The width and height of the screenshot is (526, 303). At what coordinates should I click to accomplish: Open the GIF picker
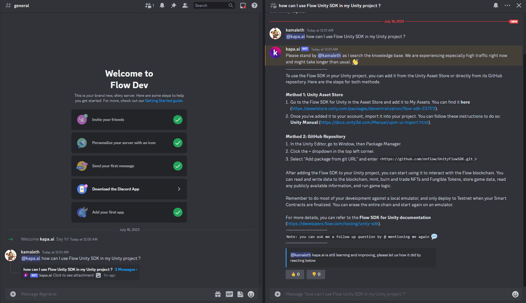click(229, 294)
